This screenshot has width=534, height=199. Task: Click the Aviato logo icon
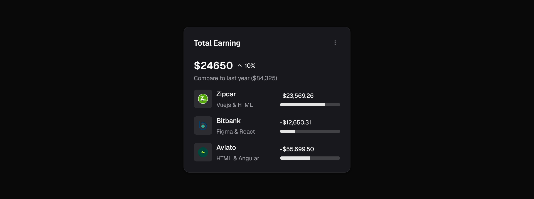click(203, 152)
